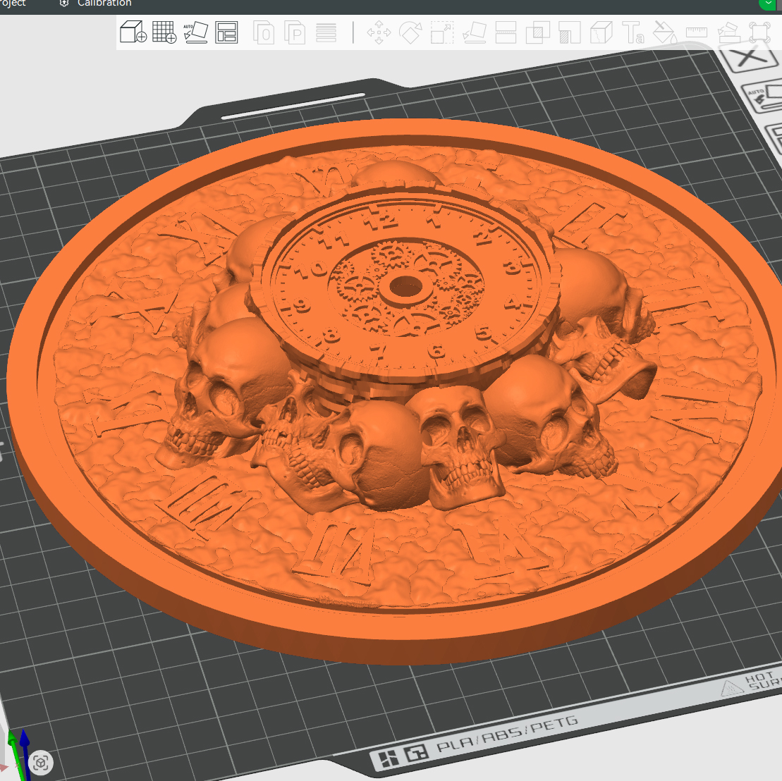Select the Seam painting tool
782x781 pixels.
tap(601, 32)
